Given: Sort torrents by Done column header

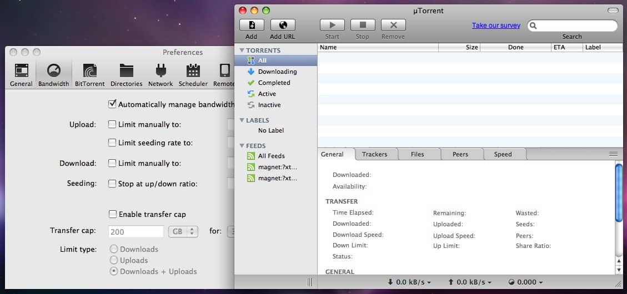Looking at the screenshot, I should click(515, 47).
